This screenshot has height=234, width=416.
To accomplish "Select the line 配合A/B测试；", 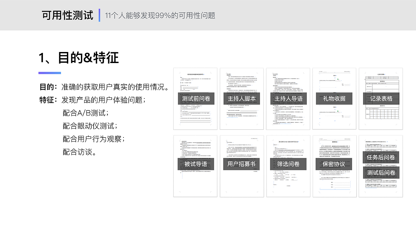I will click(86, 113).
